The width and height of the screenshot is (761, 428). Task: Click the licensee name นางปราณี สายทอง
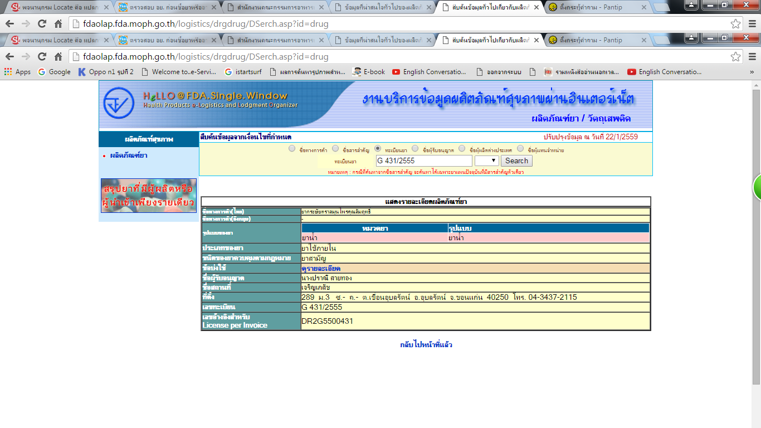click(326, 278)
